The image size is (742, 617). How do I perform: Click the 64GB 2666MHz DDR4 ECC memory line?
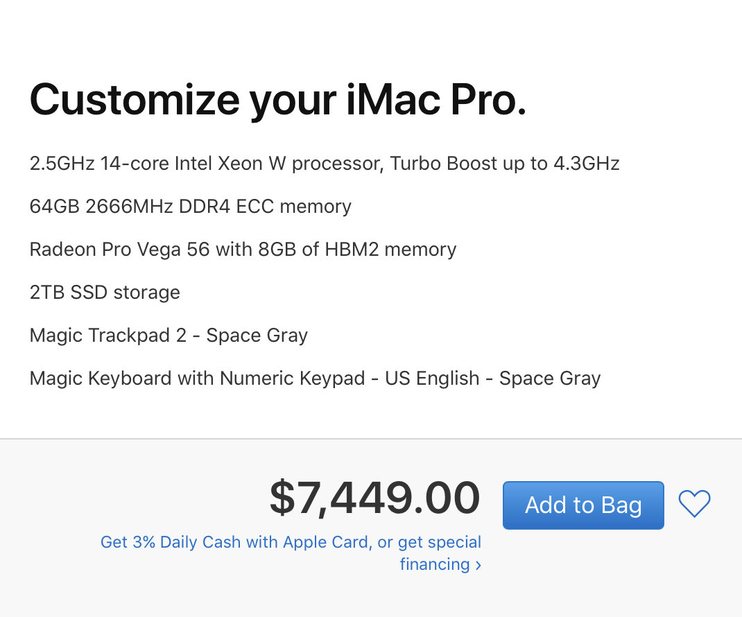pyautogui.click(x=190, y=207)
